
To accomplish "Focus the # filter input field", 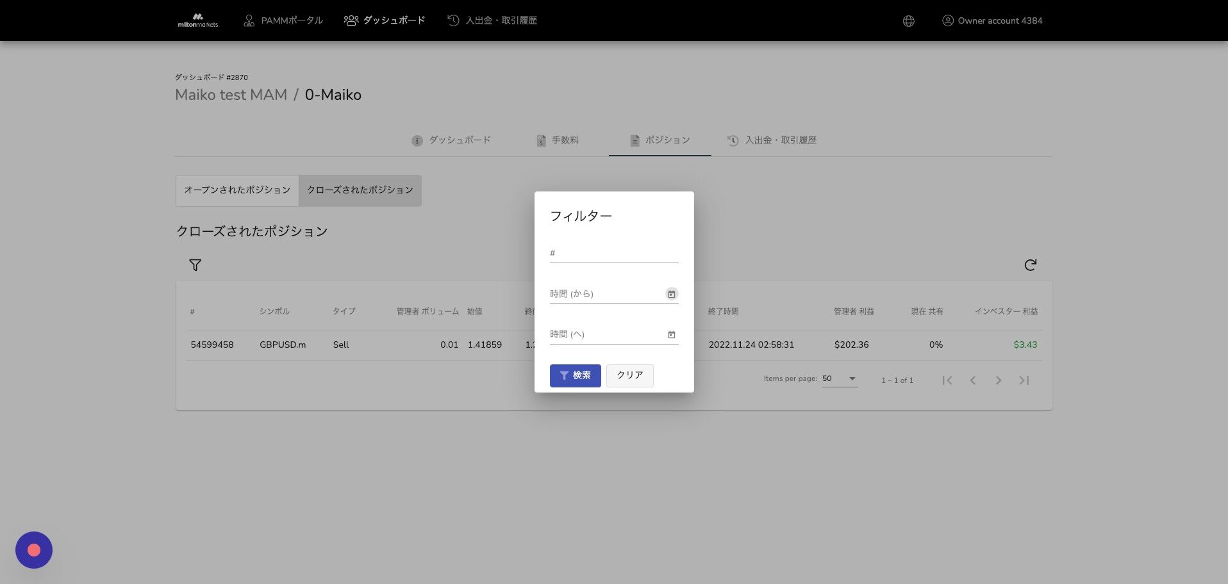I will [x=614, y=253].
